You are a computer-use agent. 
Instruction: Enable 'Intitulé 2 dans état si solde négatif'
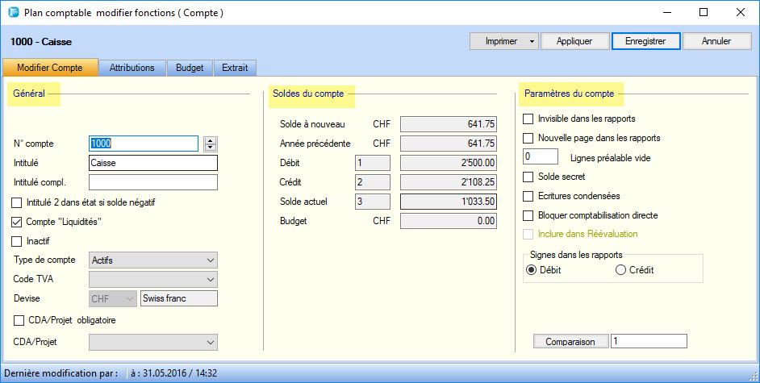[x=18, y=202]
